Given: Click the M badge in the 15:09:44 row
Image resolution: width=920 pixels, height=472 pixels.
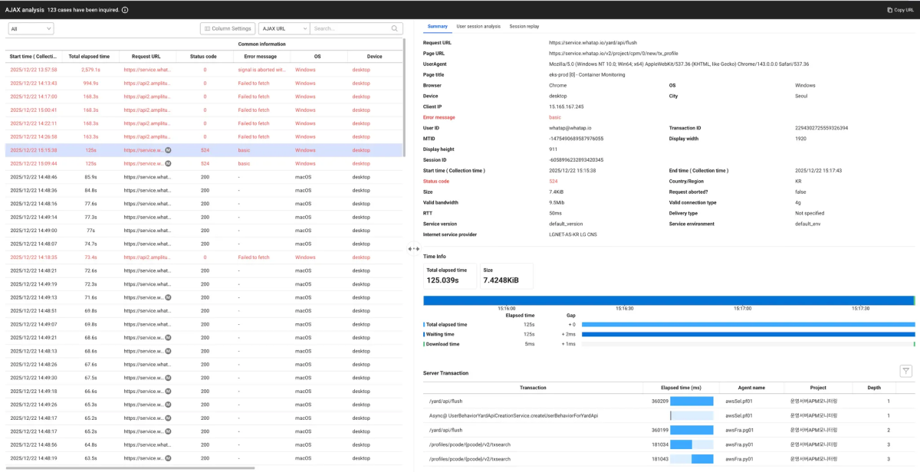Looking at the screenshot, I should pyautogui.click(x=168, y=163).
